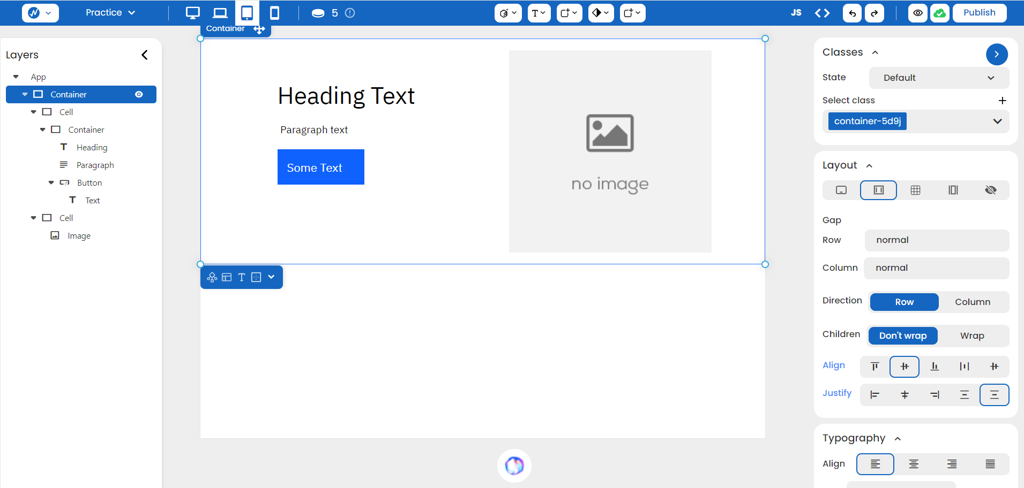Image resolution: width=1024 pixels, height=488 pixels.
Task: Click the Publish button
Action: tap(979, 13)
